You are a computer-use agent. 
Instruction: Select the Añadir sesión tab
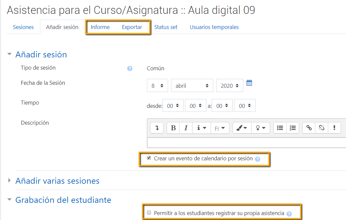pos(62,27)
